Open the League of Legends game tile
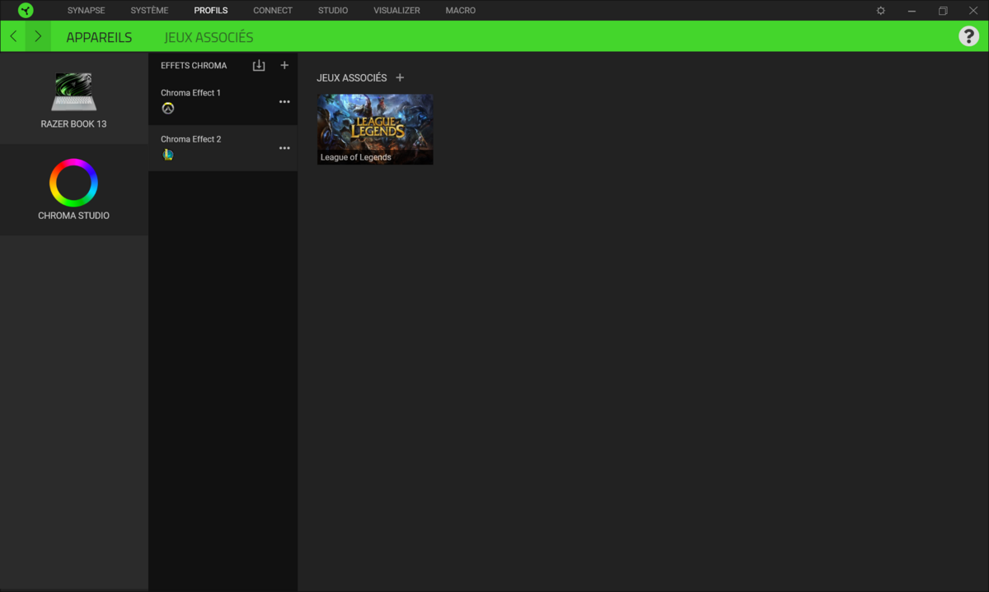This screenshot has height=592, width=989. coord(375,129)
